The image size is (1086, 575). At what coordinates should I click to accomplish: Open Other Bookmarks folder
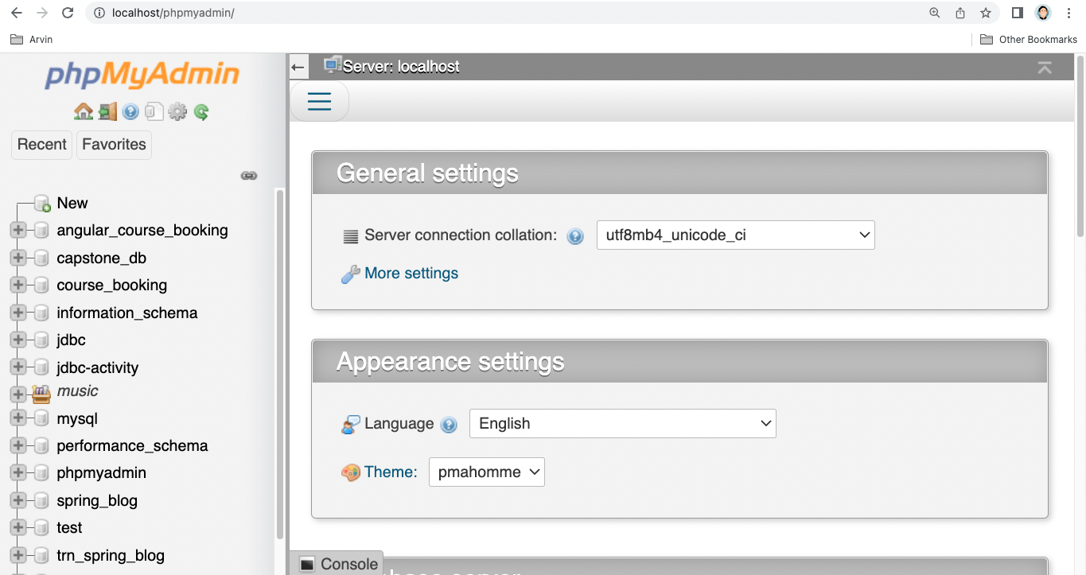point(1028,39)
